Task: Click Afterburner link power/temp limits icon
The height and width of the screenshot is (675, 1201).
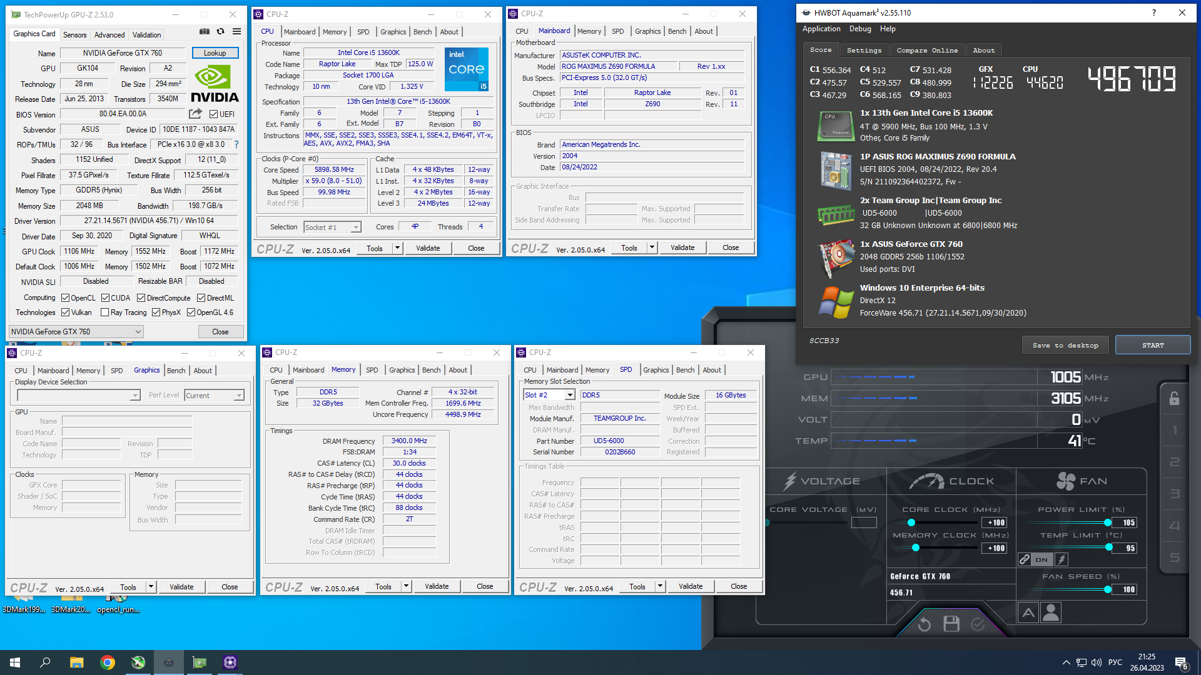Action: click(1024, 559)
